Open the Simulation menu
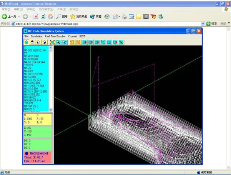 click(x=37, y=36)
